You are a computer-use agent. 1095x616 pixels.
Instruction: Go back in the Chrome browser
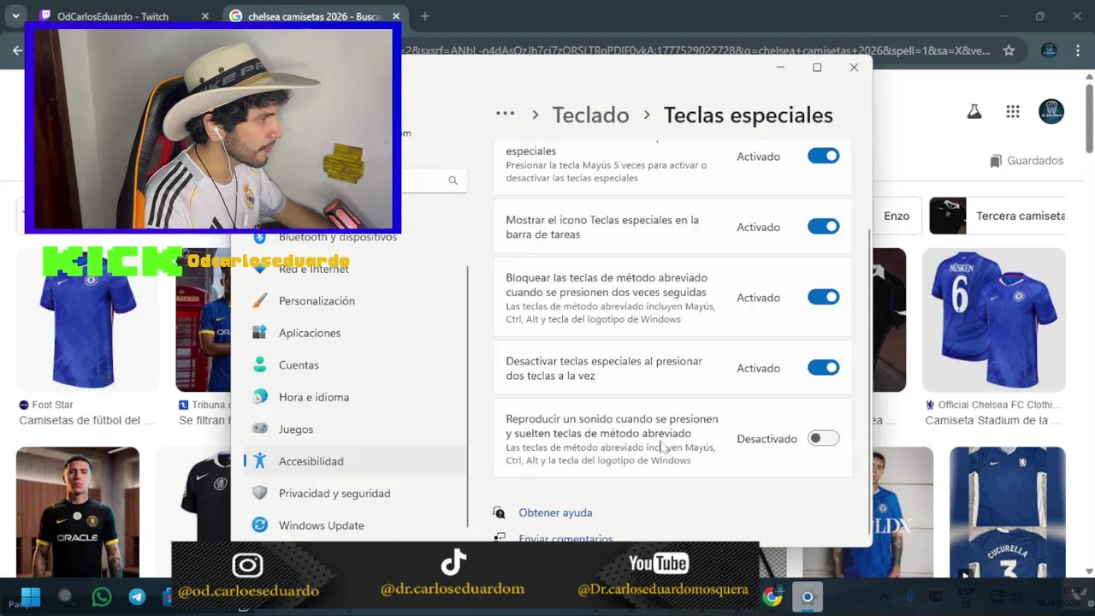(17, 50)
